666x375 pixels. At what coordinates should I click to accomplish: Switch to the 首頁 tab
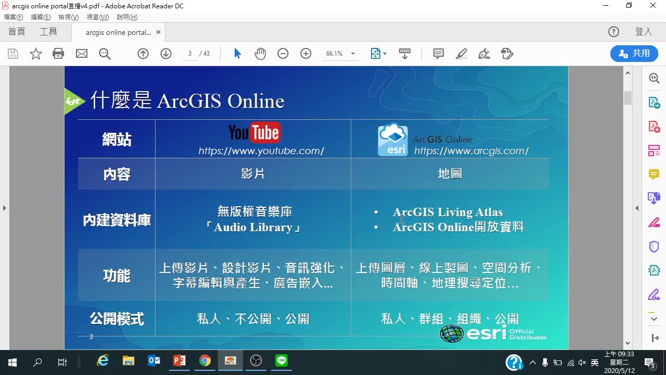point(17,32)
